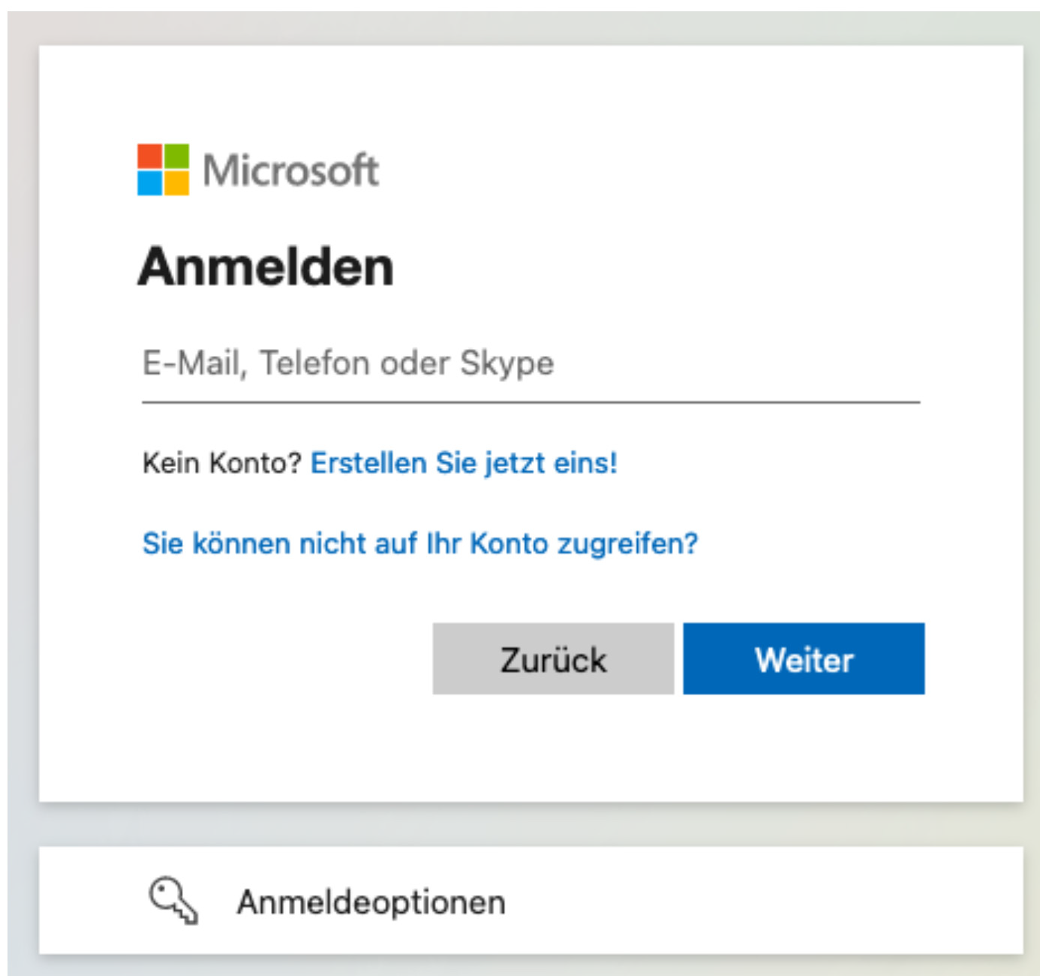Go back with the Zurück button
Image resolution: width=1040 pixels, height=976 pixels.
(x=553, y=658)
